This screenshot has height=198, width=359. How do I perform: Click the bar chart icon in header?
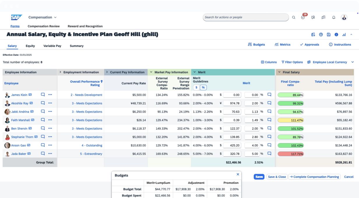pyautogui.click(x=344, y=35)
